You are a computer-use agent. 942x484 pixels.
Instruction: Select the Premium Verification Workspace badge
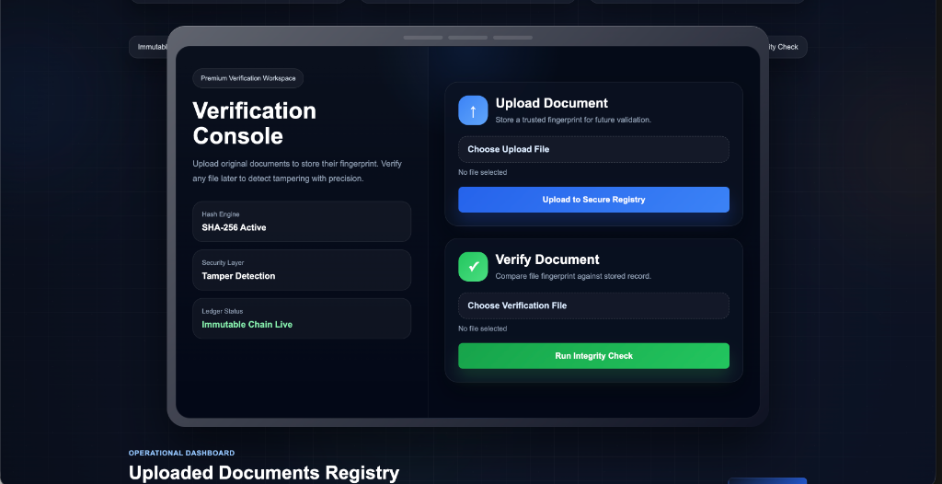[248, 78]
